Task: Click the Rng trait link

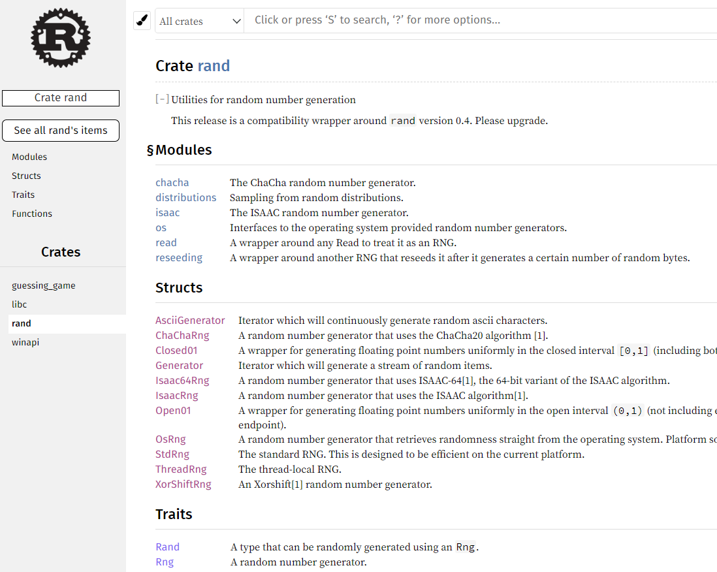Action: (x=165, y=562)
